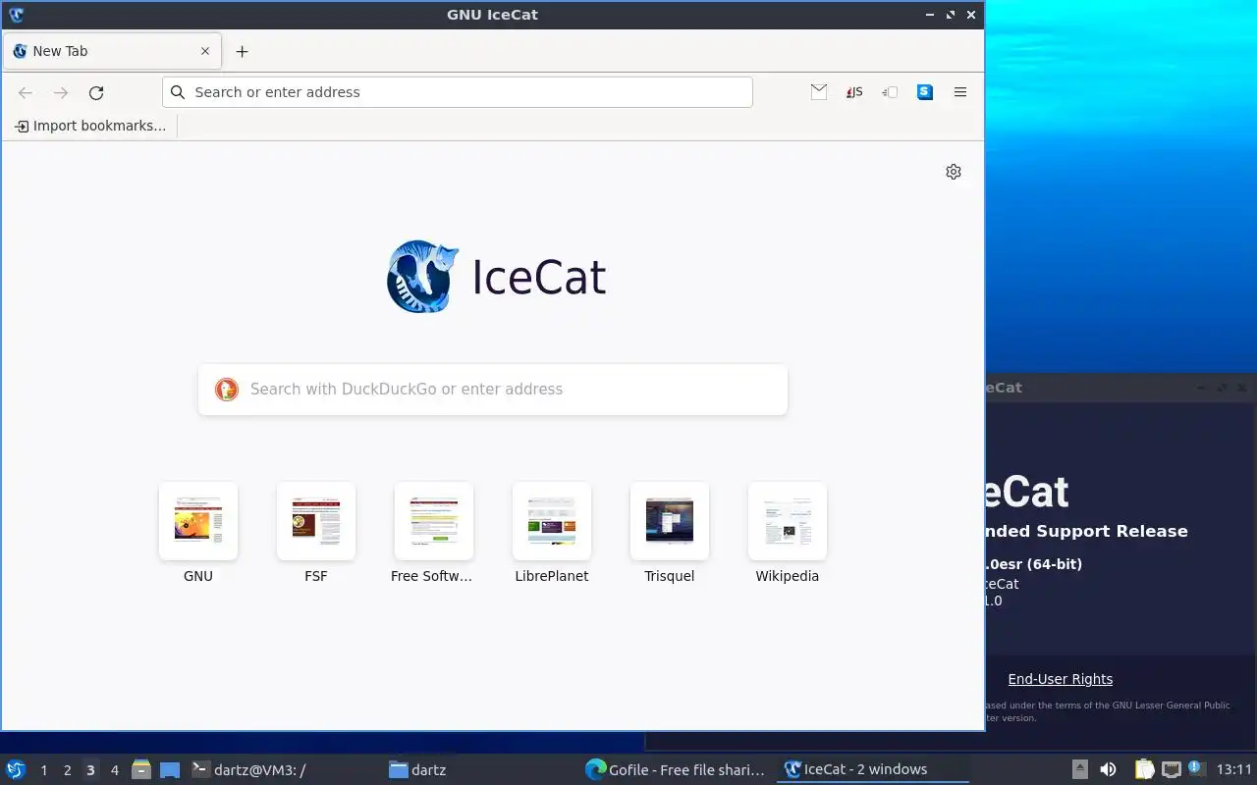Click the update notifier tray icon
The width and height of the screenshot is (1257, 785).
[x=1195, y=768]
